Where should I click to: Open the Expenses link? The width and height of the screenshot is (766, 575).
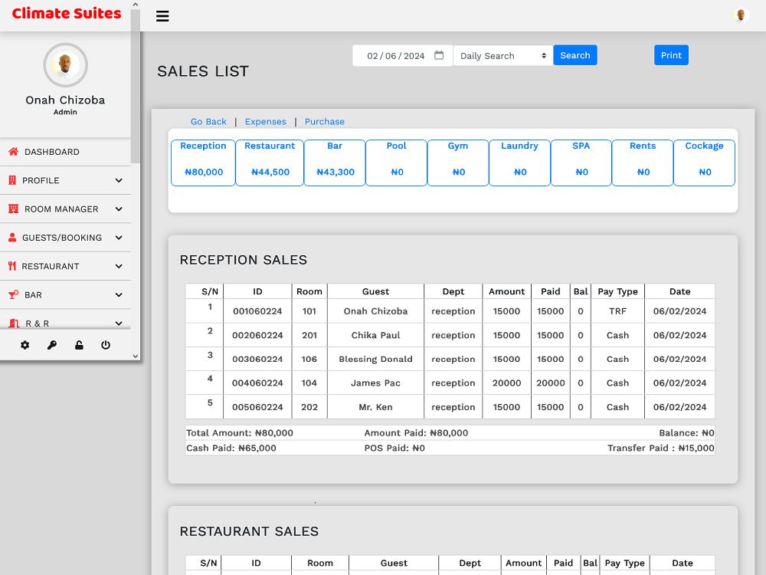pyautogui.click(x=265, y=121)
